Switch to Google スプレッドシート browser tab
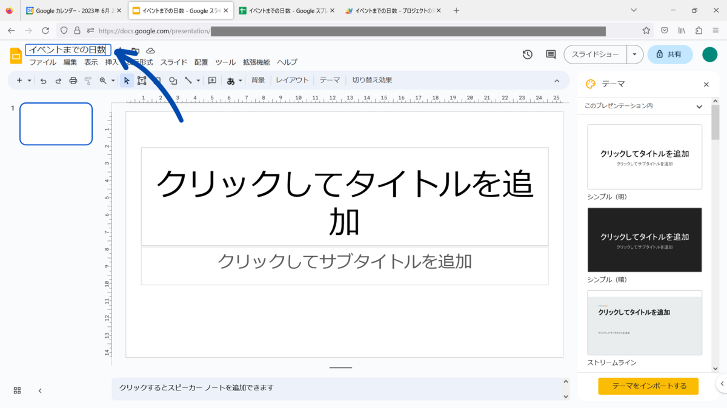The width and height of the screenshot is (727, 408). click(287, 10)
